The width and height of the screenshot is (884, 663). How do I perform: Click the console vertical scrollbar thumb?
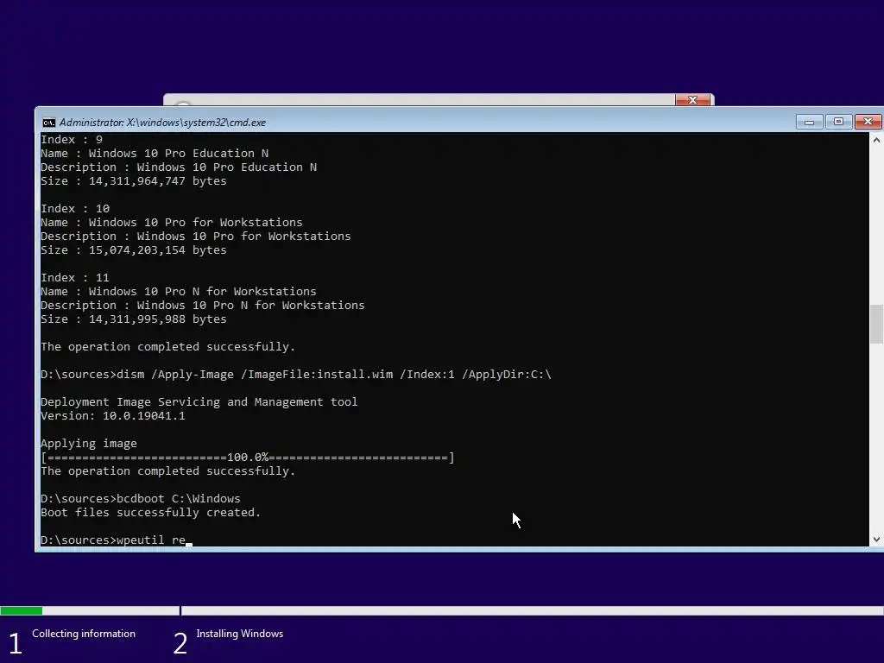point(876,324)
